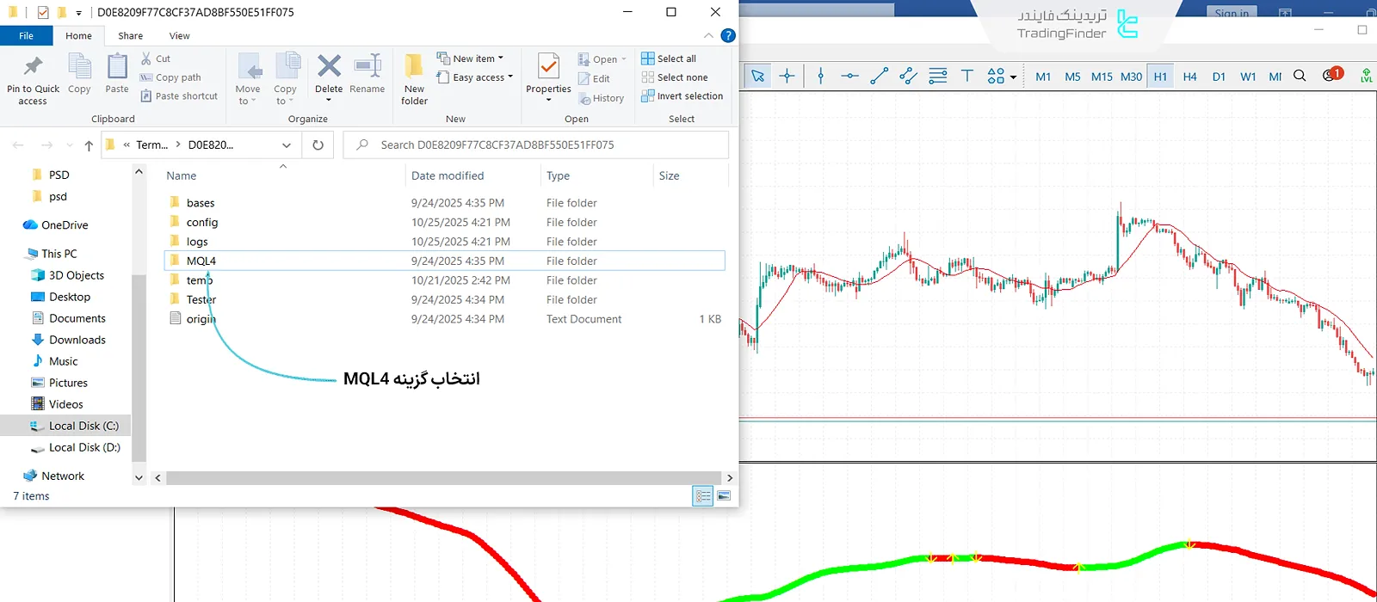Click the horizontal scrollbar in file list
1377x602 pixels.
443,477
